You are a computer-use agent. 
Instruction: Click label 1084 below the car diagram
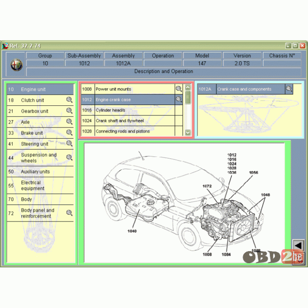(226, 254)
